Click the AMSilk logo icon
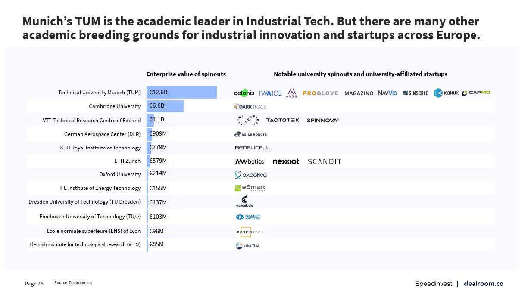This screenshot has height=297, width=528. pos(292,93)
